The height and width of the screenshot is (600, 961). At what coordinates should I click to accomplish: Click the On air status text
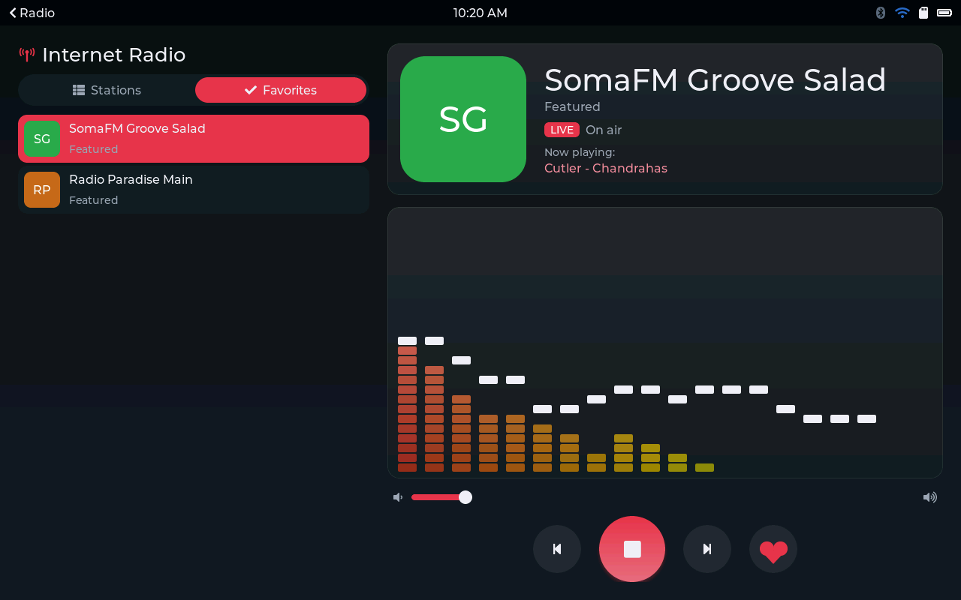point(604,130)
